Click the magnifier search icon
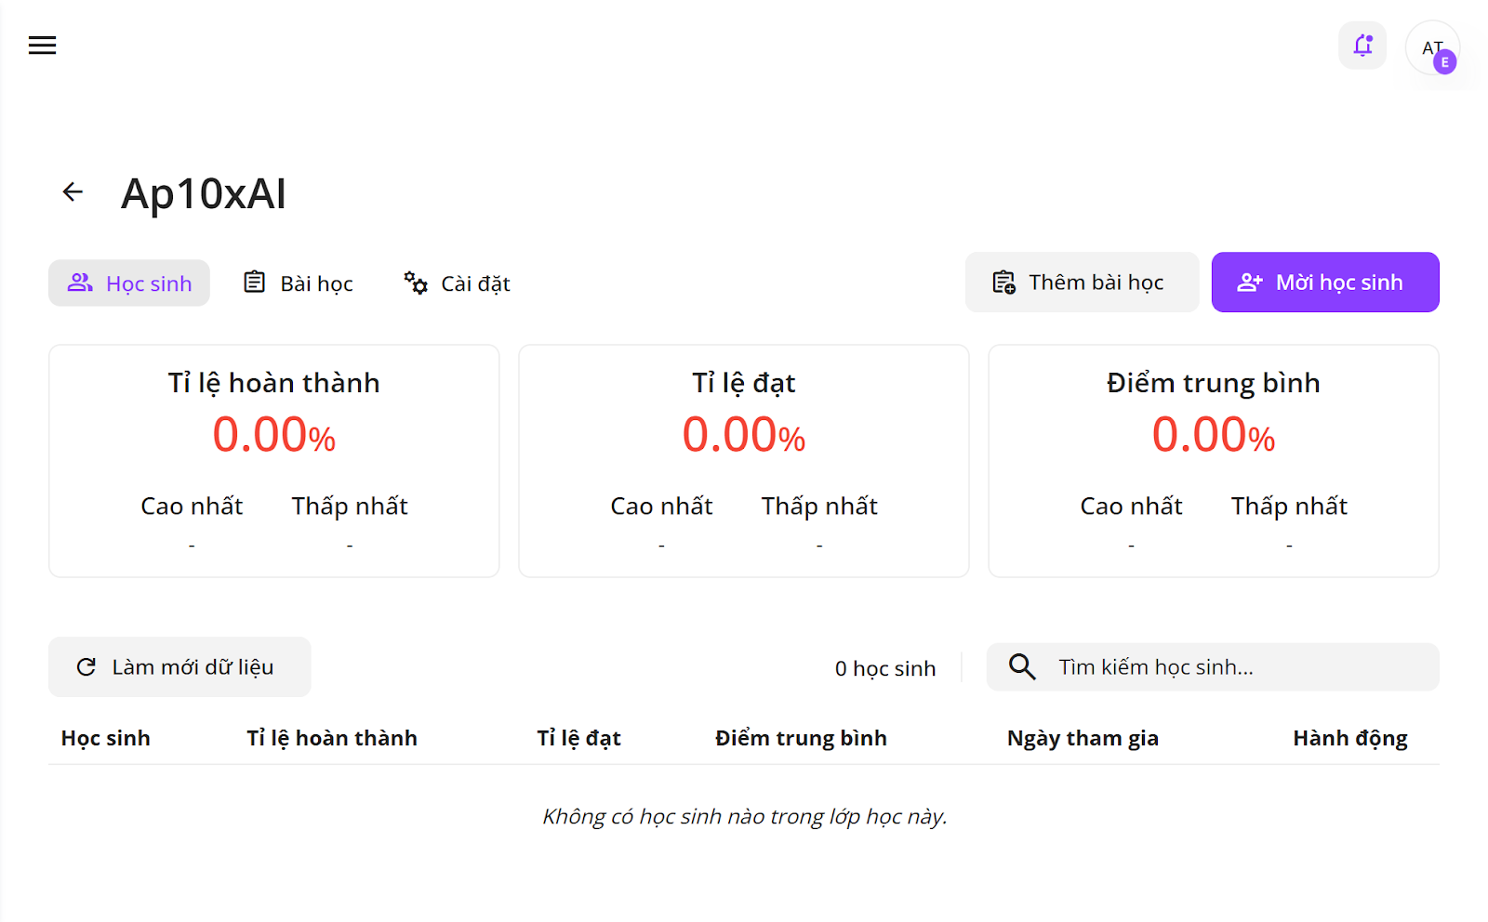The width and height of the screenshot is (1488, 922). tap(1022, 666)
